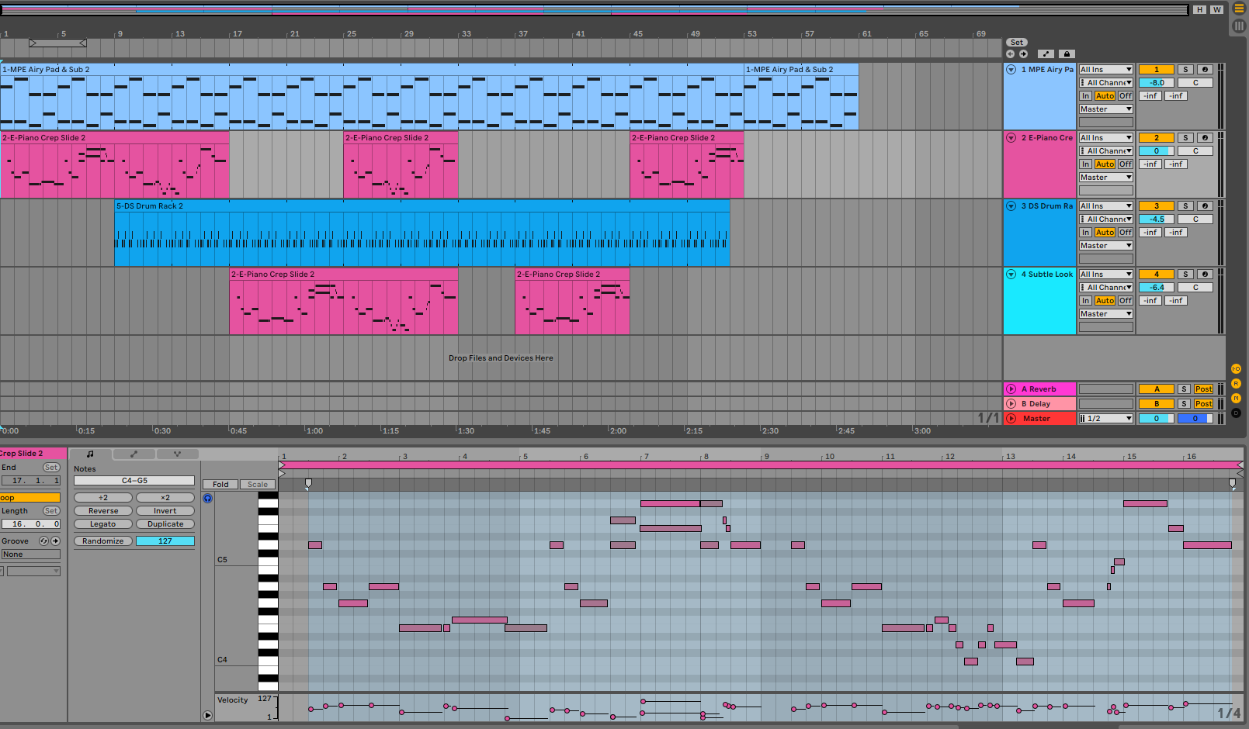The image size is (1249, 729).
Task: Deactivate track 1 with its activator button
Action: click(1156, 70)
